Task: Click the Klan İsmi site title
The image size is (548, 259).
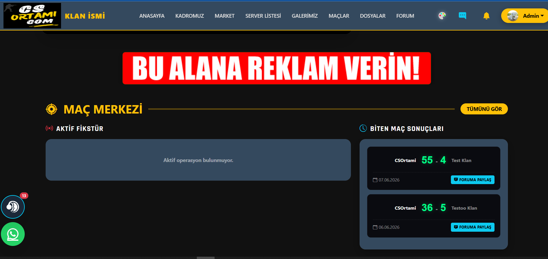Action: coord(85,16)
